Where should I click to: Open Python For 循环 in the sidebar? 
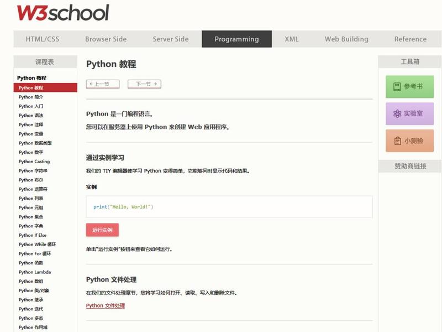pyautogui.click(x=35, y=254)
